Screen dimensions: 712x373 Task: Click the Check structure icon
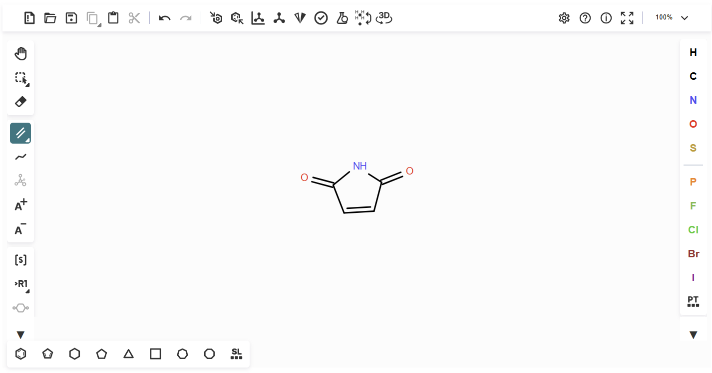[x=321, y=18]
